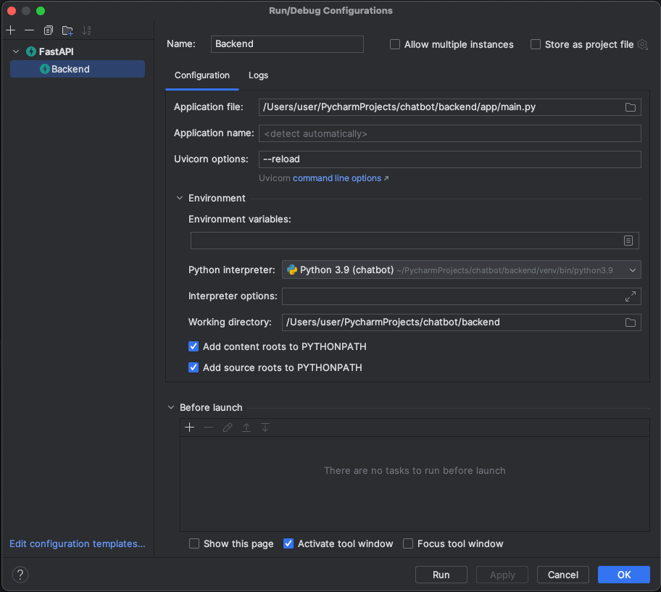Move the Before launch task down
661x592 pixels.
265,428
